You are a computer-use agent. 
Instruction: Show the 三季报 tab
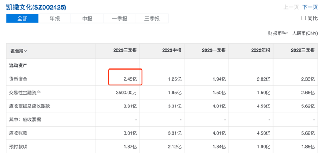click(x=152, y=18)
